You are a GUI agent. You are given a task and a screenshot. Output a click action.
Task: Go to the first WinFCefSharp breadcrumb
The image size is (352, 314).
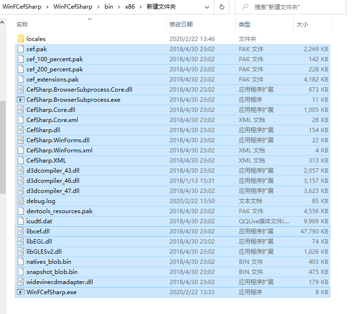[22, 7]
